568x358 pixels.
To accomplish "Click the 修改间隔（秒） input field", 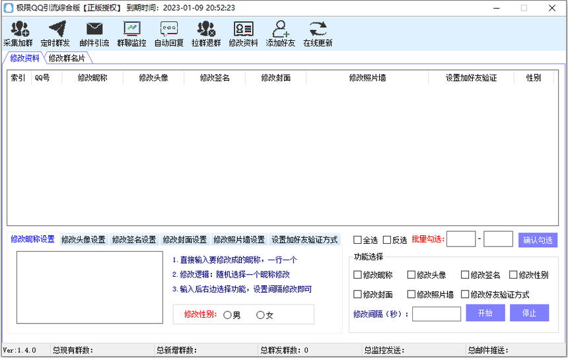I will tap(437, 314).
